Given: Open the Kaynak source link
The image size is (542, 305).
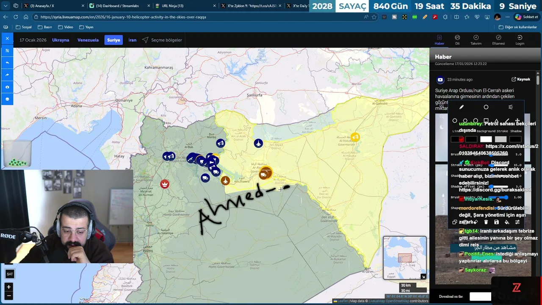Looking at the screenshot, I should coord(521,79).
